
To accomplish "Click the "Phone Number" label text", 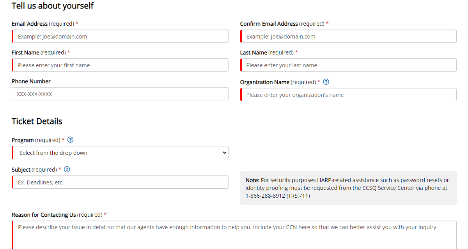I will 31,81.
